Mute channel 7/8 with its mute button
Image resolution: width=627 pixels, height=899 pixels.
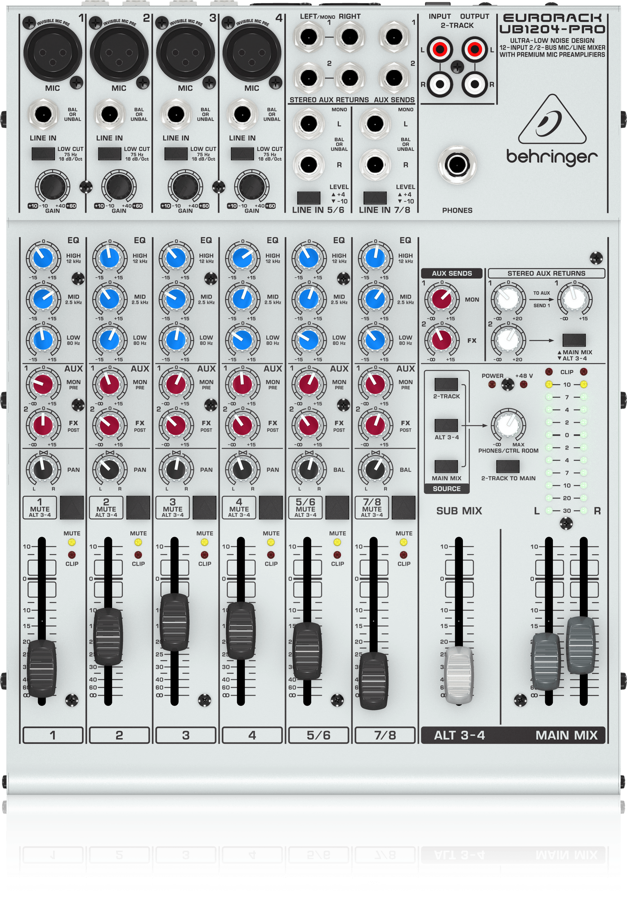[403, 507]
